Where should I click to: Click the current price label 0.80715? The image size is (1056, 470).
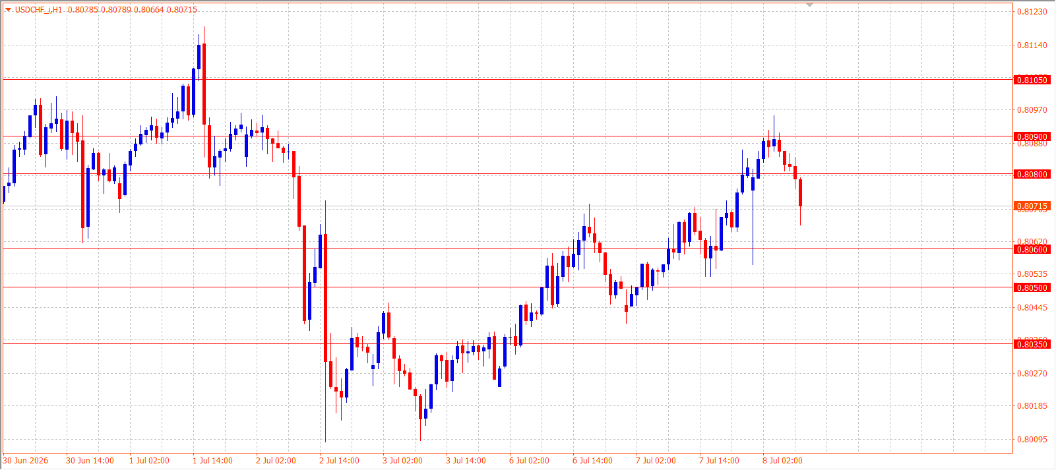click(1032, 206)
